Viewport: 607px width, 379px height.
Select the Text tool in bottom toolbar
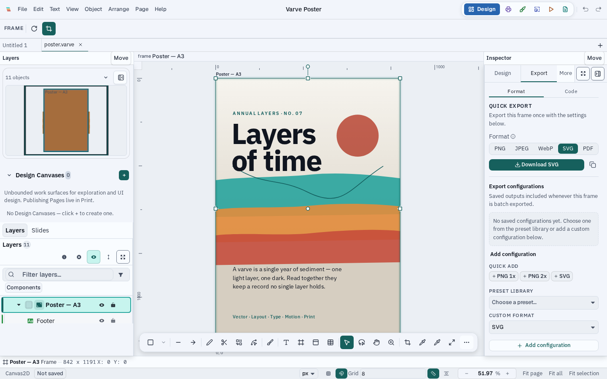point(286,342)
